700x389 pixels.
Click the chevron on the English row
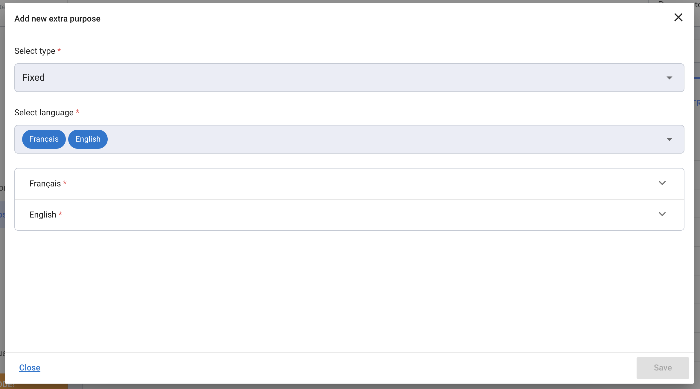[662, 214]
